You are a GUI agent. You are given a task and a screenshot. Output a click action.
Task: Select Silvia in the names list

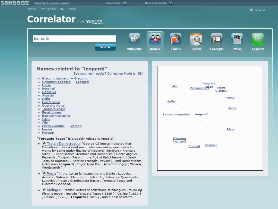pyautogui.click(x=46, y=119)
